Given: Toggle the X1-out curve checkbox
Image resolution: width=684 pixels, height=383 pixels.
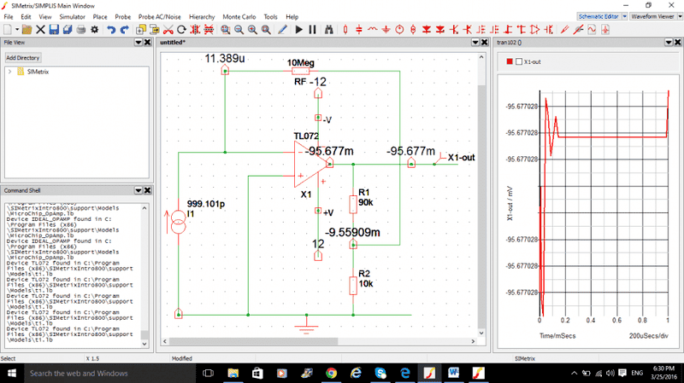Looking at the screenshot, I should [519, 61].
